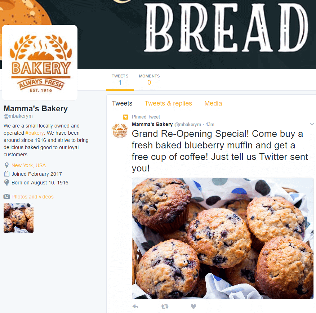Select the Tweets tab

122,103
